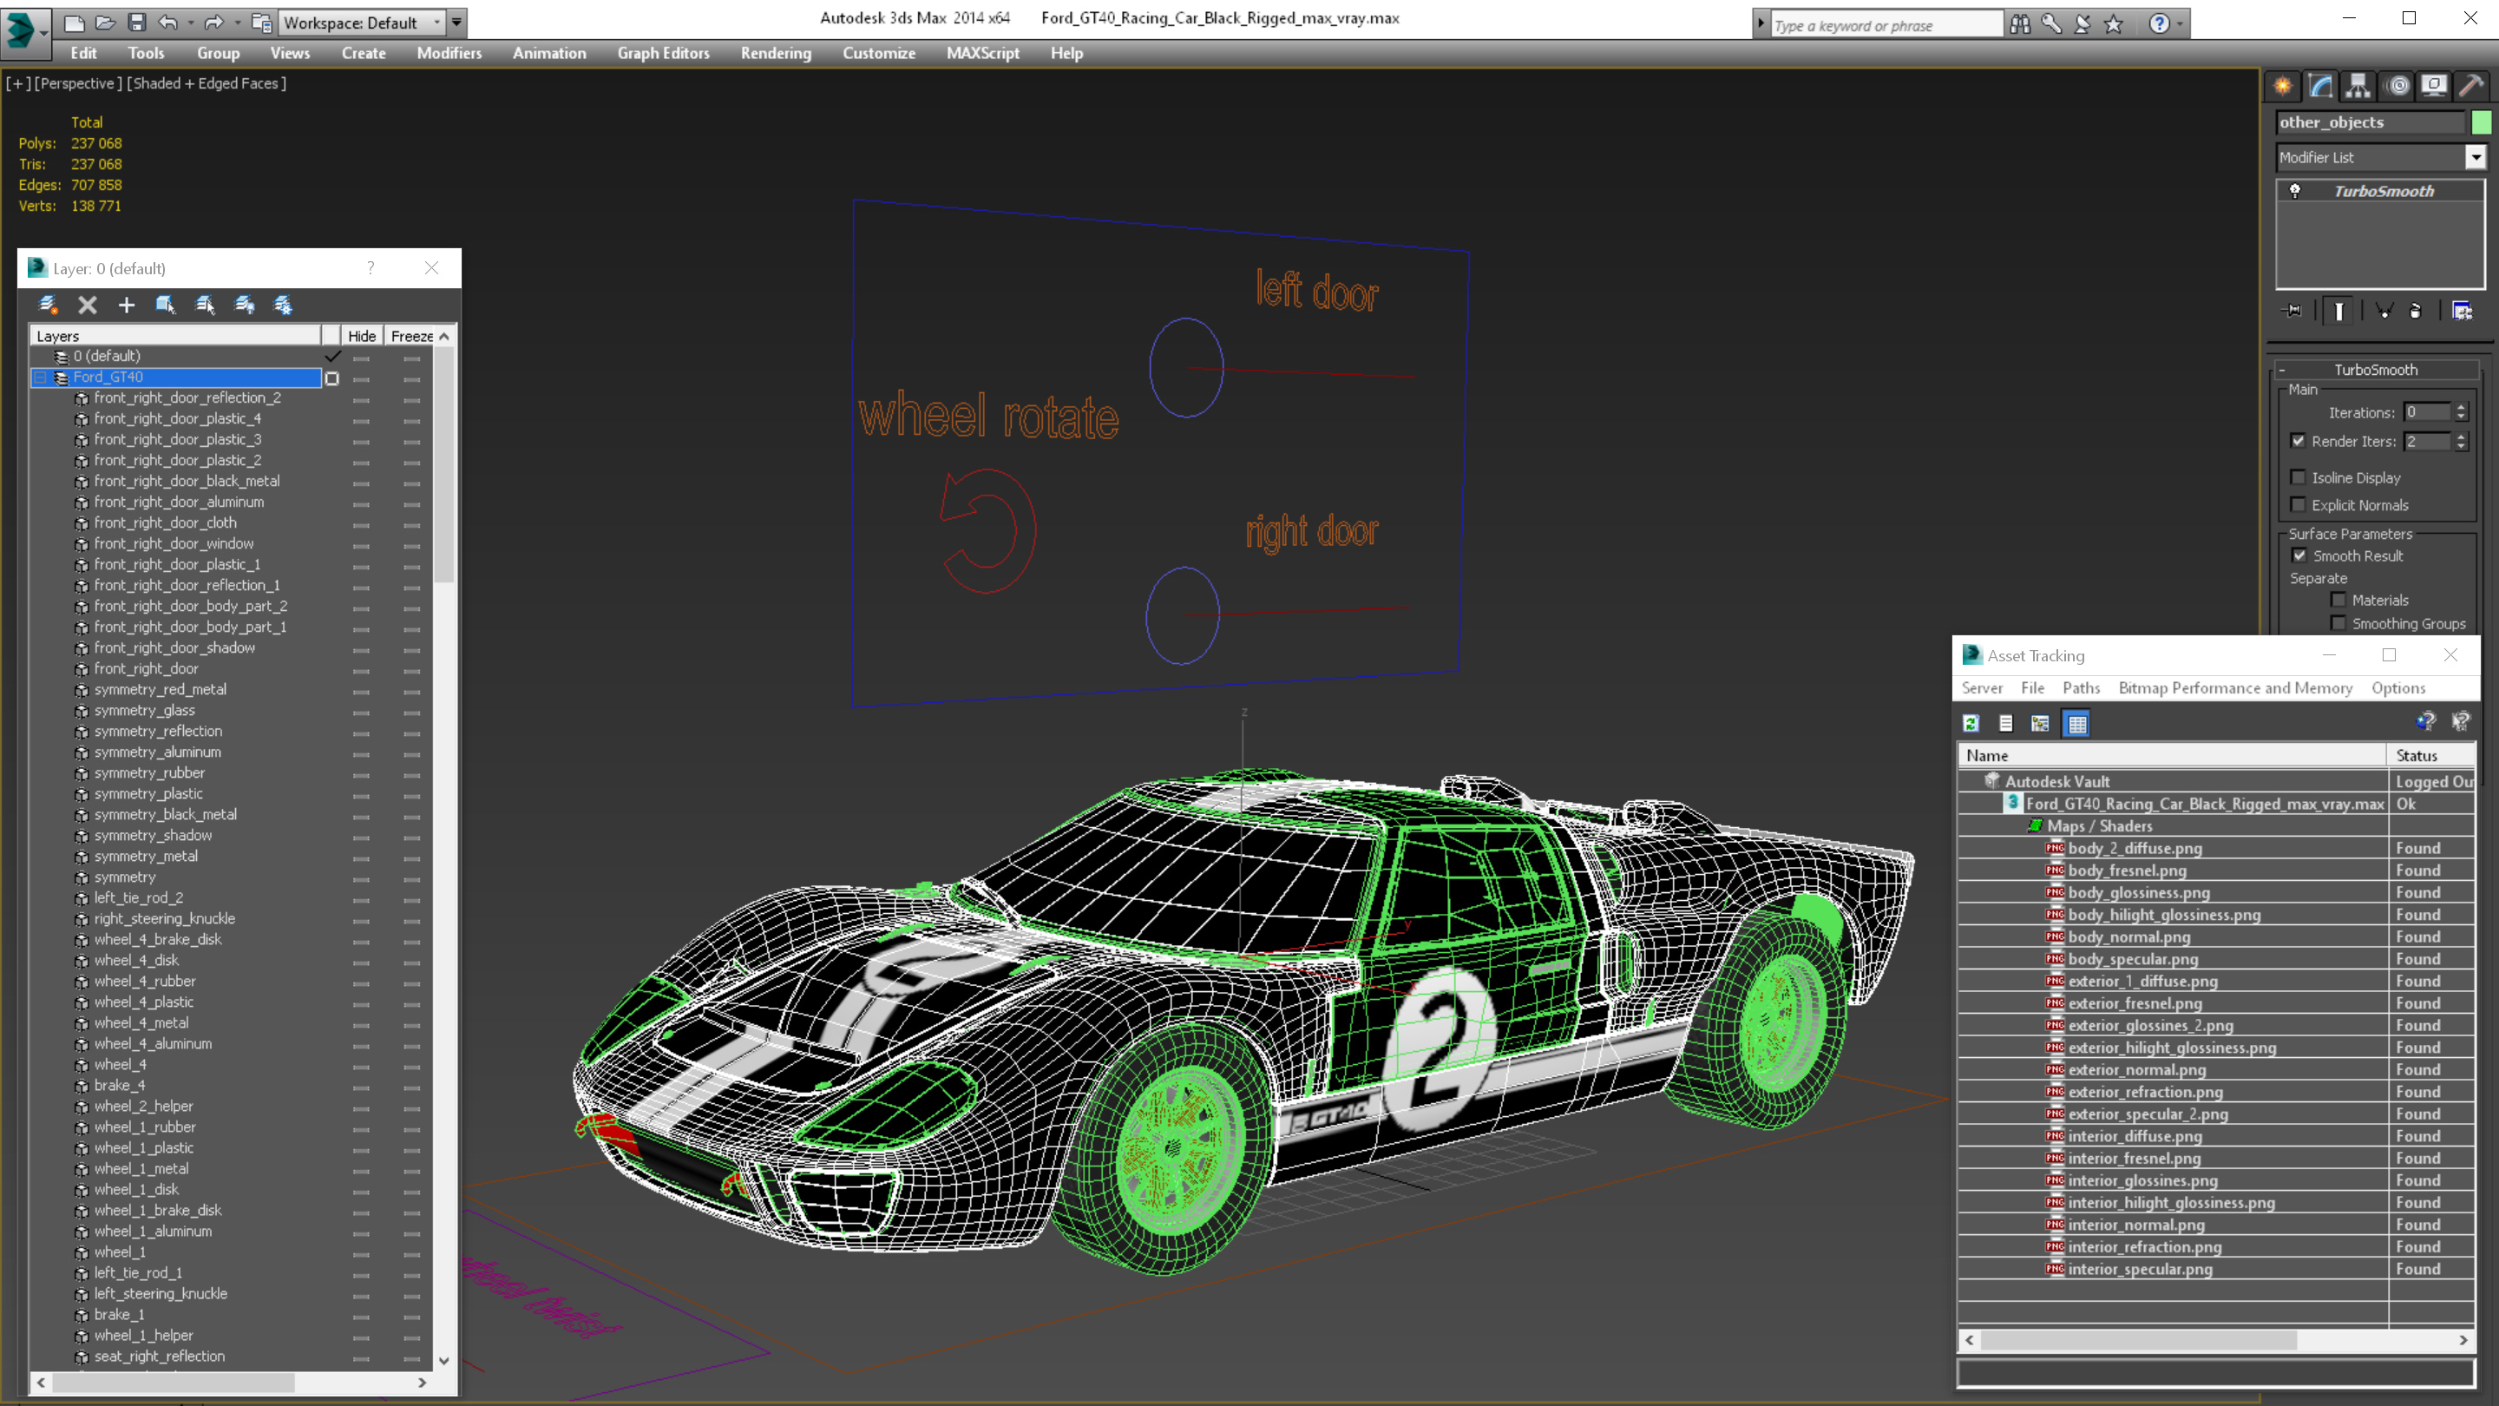Image resolution: width=2499 pixels, height=1406 pixels.
Task: Open the Motion command panel tab
Action: coord(2398,87)
